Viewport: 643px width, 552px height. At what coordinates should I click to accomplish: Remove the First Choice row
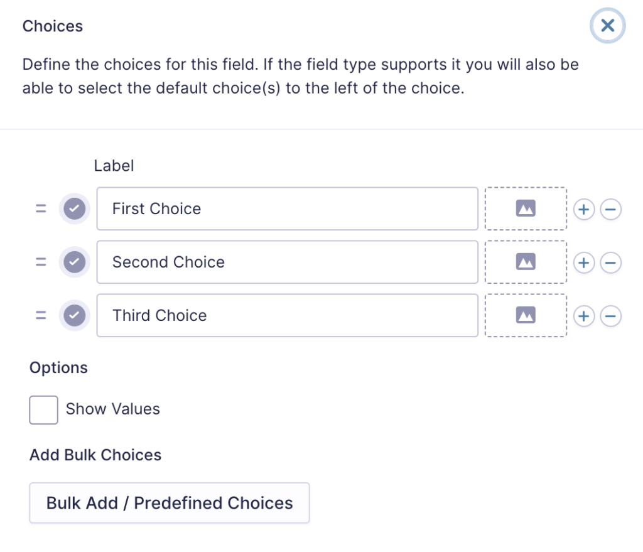pyautogui.click(x=610, y=209)
